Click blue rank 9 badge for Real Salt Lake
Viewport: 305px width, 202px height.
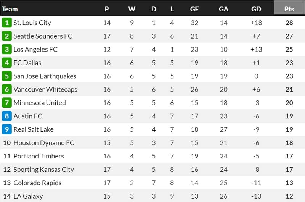[7, 129]
